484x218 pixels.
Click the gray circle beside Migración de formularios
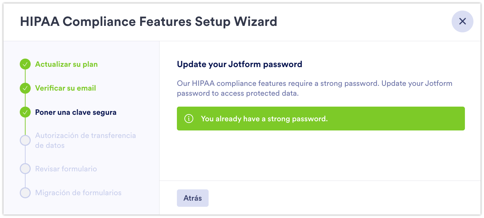(25, 193)
